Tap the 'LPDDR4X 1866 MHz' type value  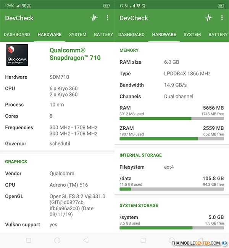[x=187, y=74]
